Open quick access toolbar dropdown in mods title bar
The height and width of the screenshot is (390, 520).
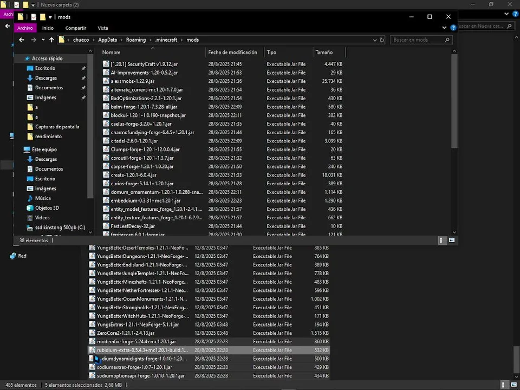(x=50, y=17)
